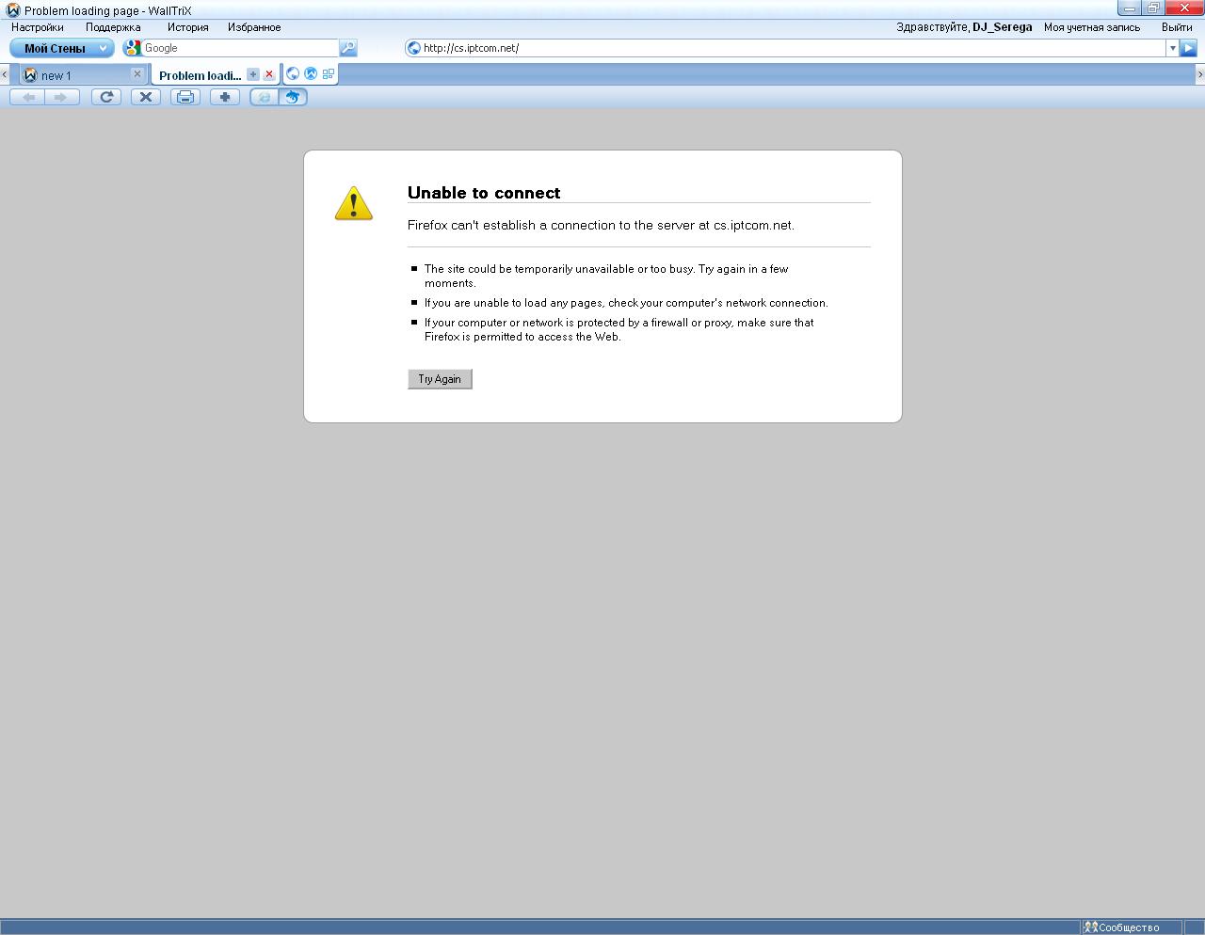Click the plus icon on Problem loading tab
This screenshot has height=935, width=1205.
click(x=253, y=74)
